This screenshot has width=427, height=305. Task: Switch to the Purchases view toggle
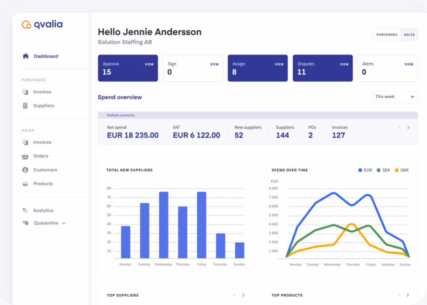(x=387, y=35)
